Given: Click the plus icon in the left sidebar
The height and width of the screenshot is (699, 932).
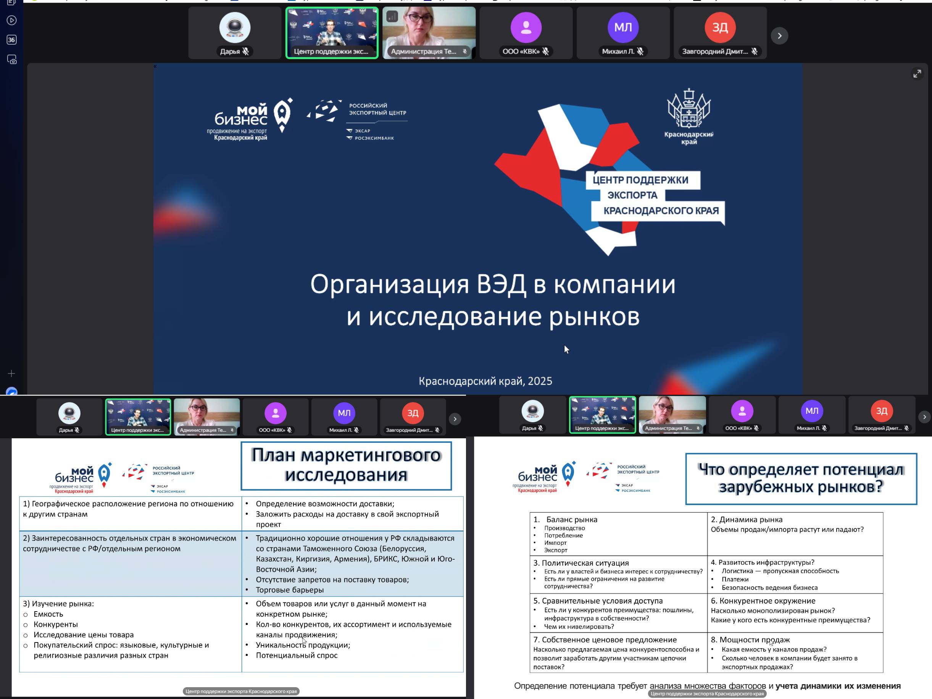Looking at the screenshot, I should point(11,373).
